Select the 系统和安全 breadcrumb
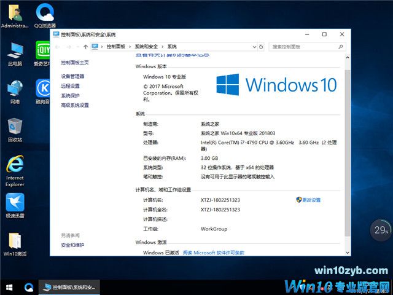Viewport: 393px width, 295px height. (x=146, y=47)
